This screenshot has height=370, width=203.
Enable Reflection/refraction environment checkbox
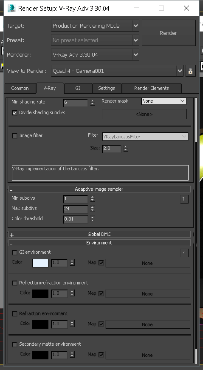(14, 283)
